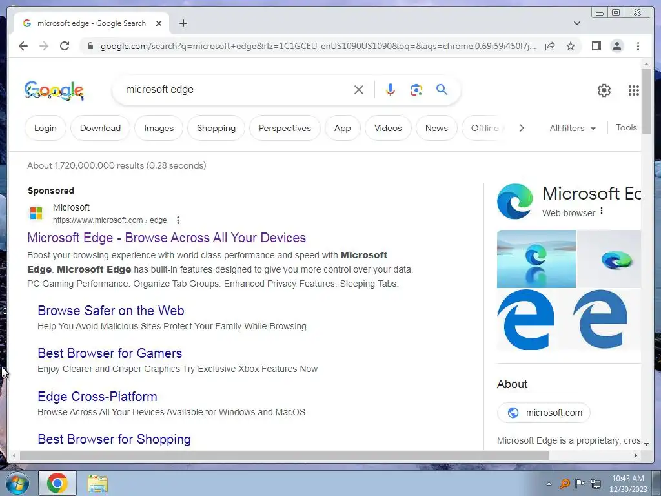
Task: Open Browse Safer on the Web link
Action: (111, 311)
